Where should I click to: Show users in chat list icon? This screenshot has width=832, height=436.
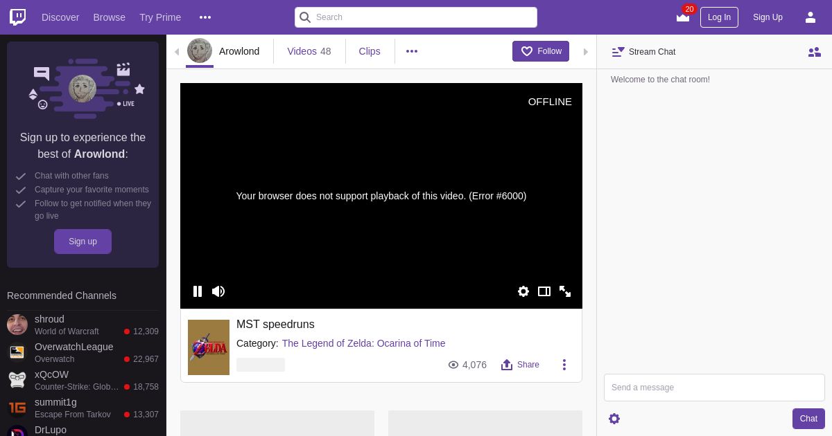coord(815,52)
